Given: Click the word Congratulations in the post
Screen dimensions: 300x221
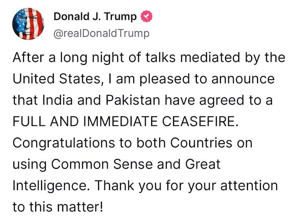Looking at the screenshot, I should (64, 143).
